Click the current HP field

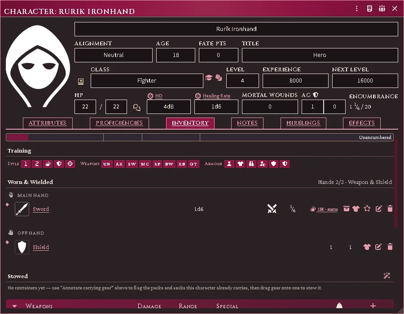click(x=85, y=107)
